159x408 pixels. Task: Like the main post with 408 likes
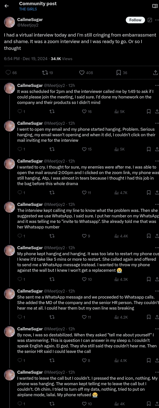coord(82,73)
